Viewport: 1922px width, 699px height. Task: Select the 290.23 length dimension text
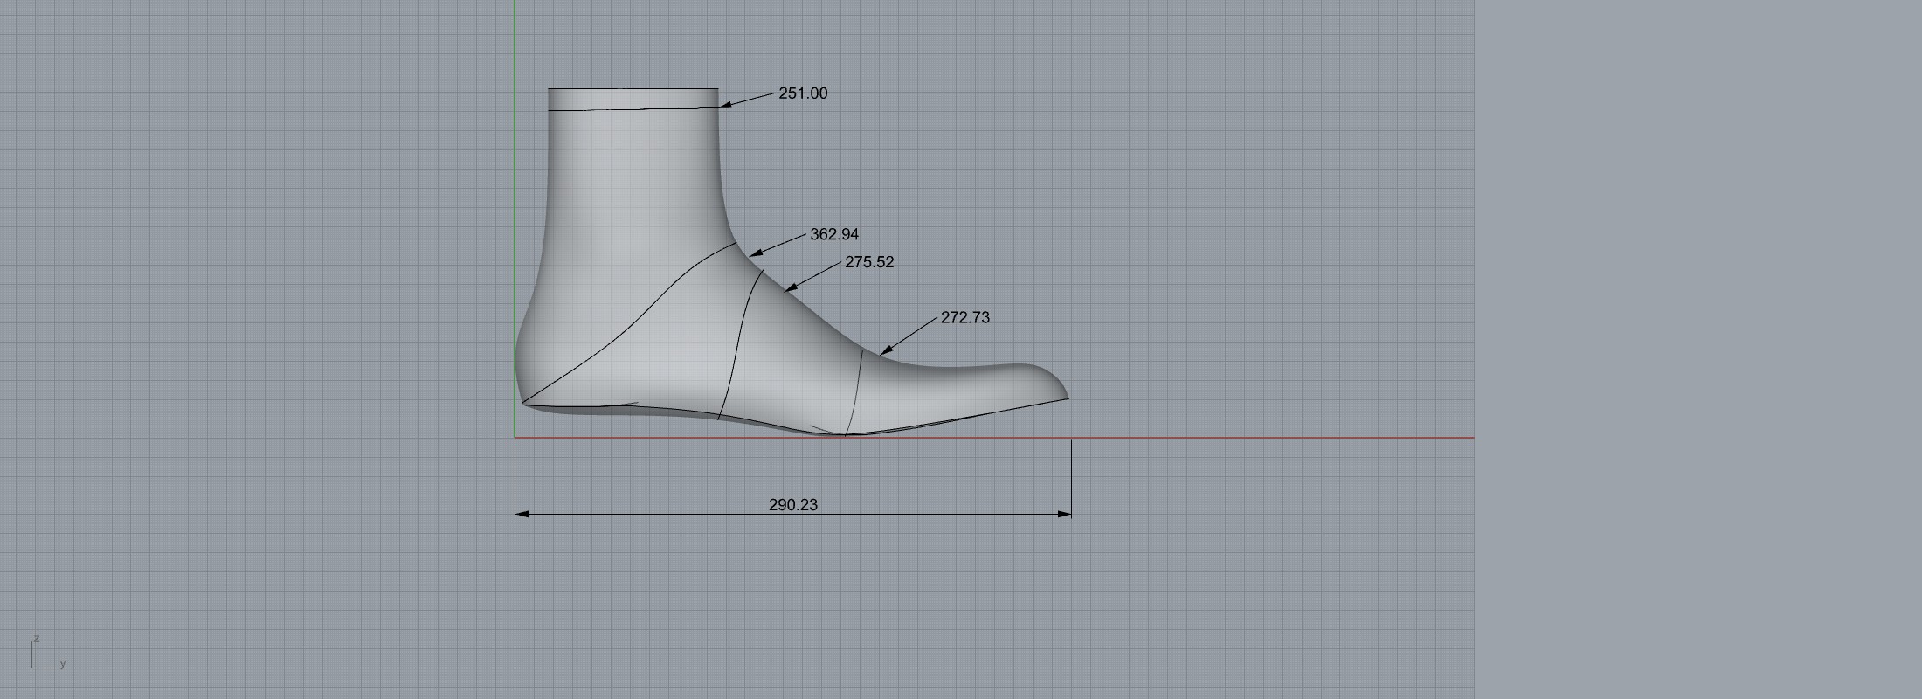click(x=792, y=505)
